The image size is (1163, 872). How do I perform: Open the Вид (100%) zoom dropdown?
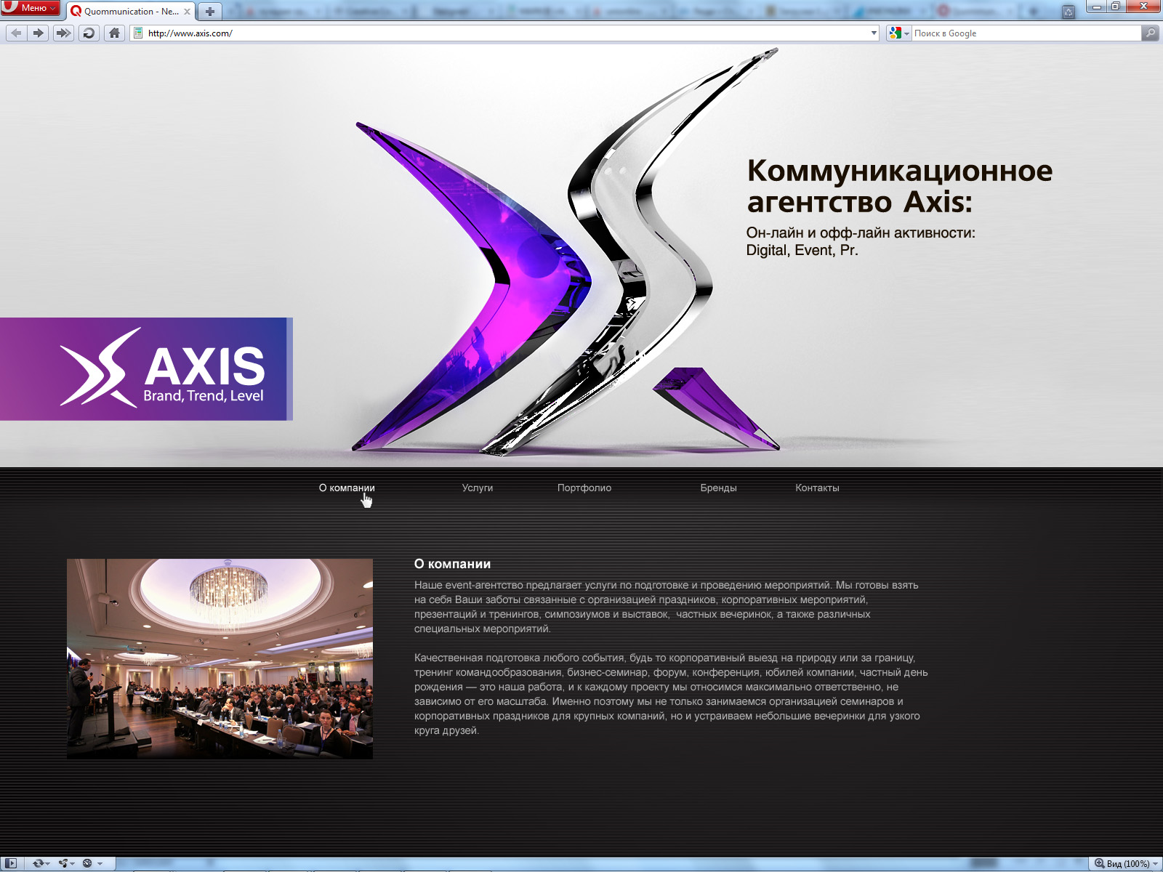point(1127,863)
